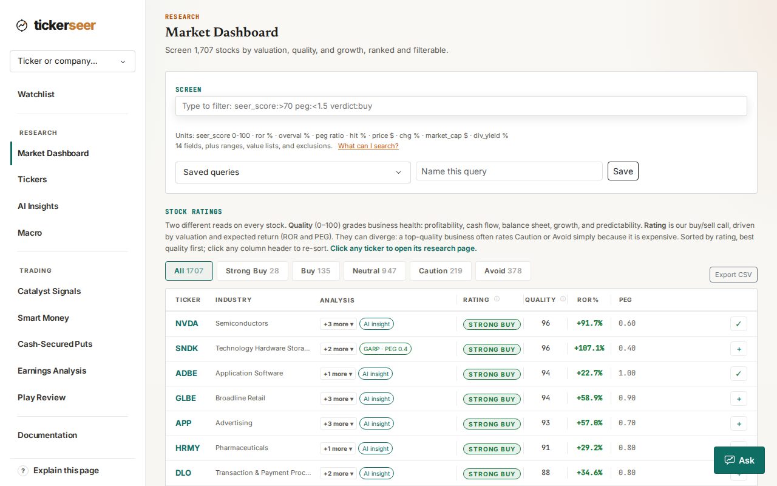Expand ADBE +1 more analysis

[338, 374]
